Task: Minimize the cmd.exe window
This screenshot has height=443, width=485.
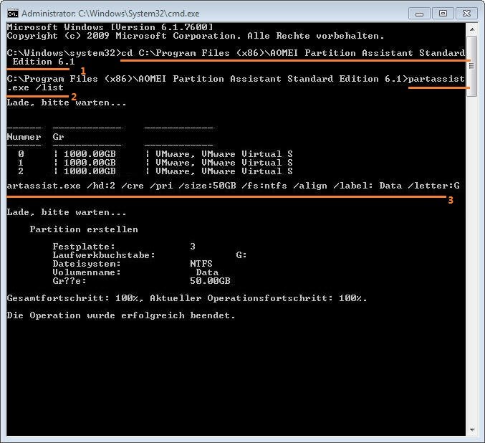Action: point(419,14)
